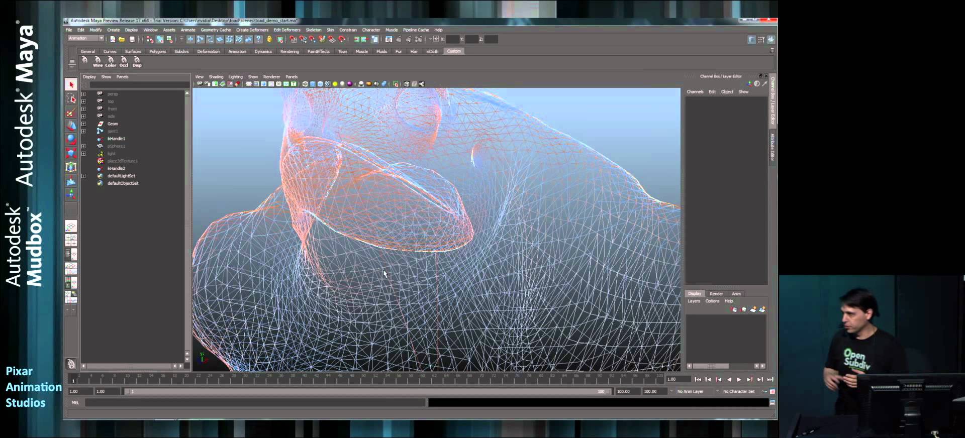Open the Create Deformers menu
Image resolution: width=965 pixels, height=438 pixels.
(x=252, y=30)
